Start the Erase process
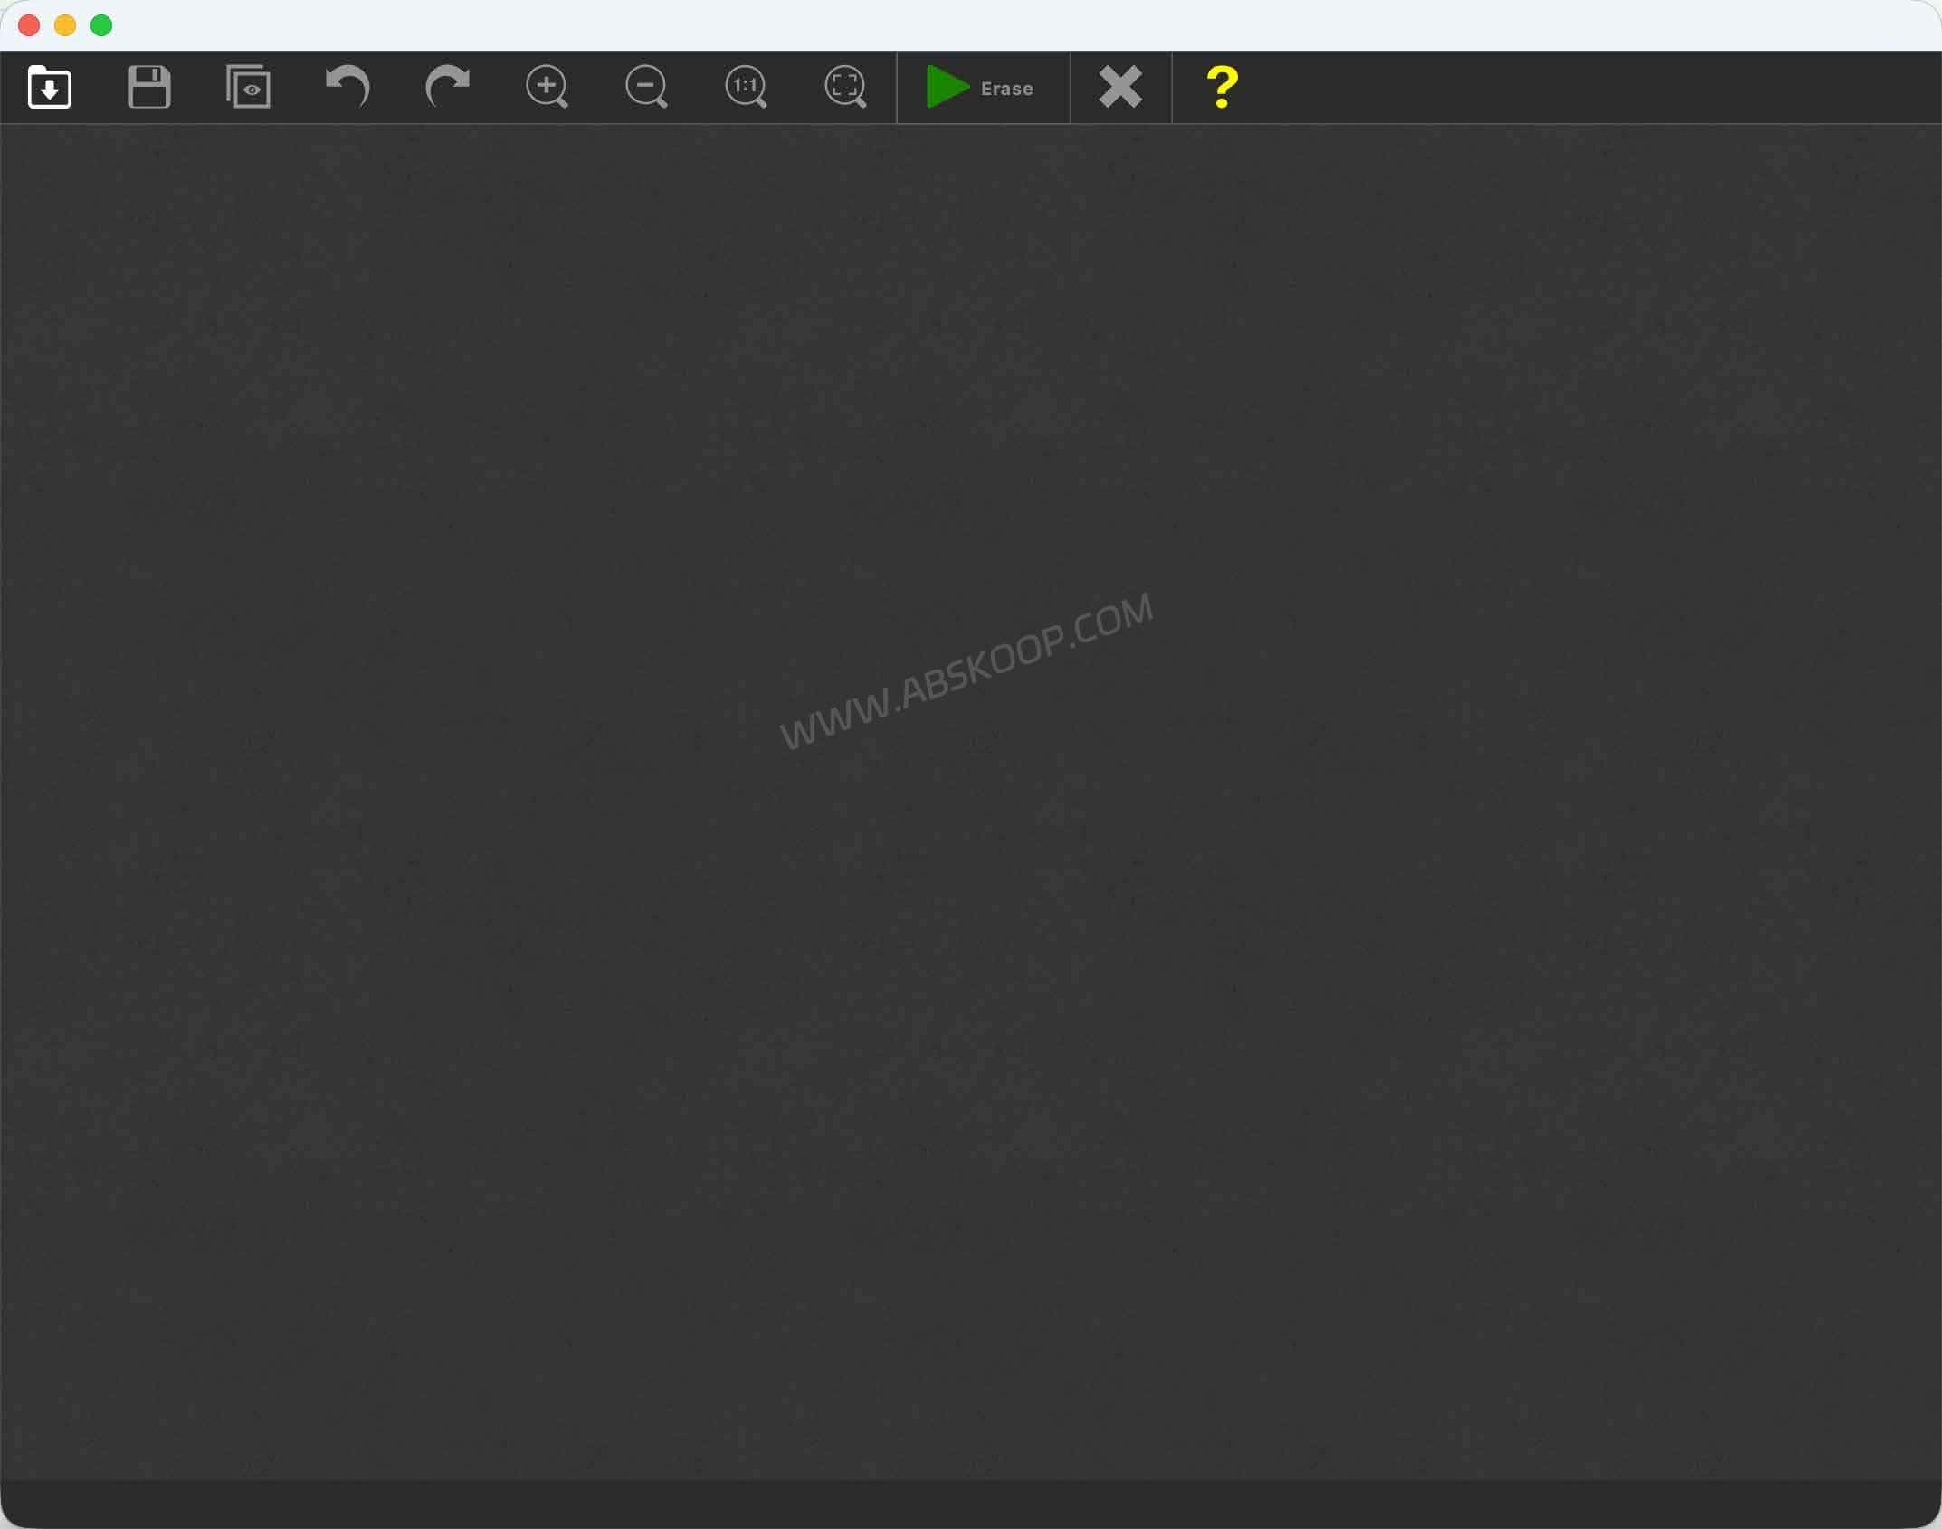1942x1529 pixels. (x=982, y=88)
